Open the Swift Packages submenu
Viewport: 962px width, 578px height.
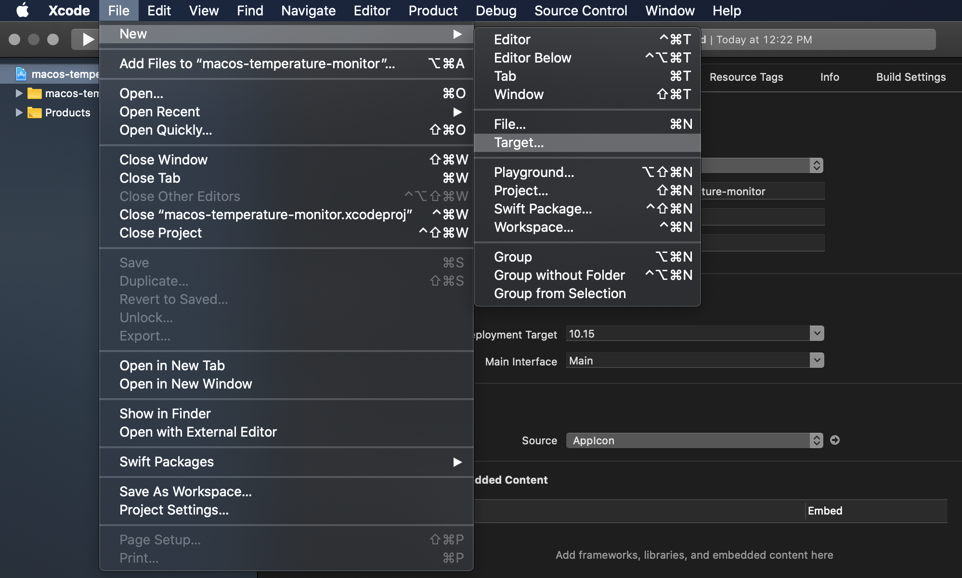click(286, 462)
